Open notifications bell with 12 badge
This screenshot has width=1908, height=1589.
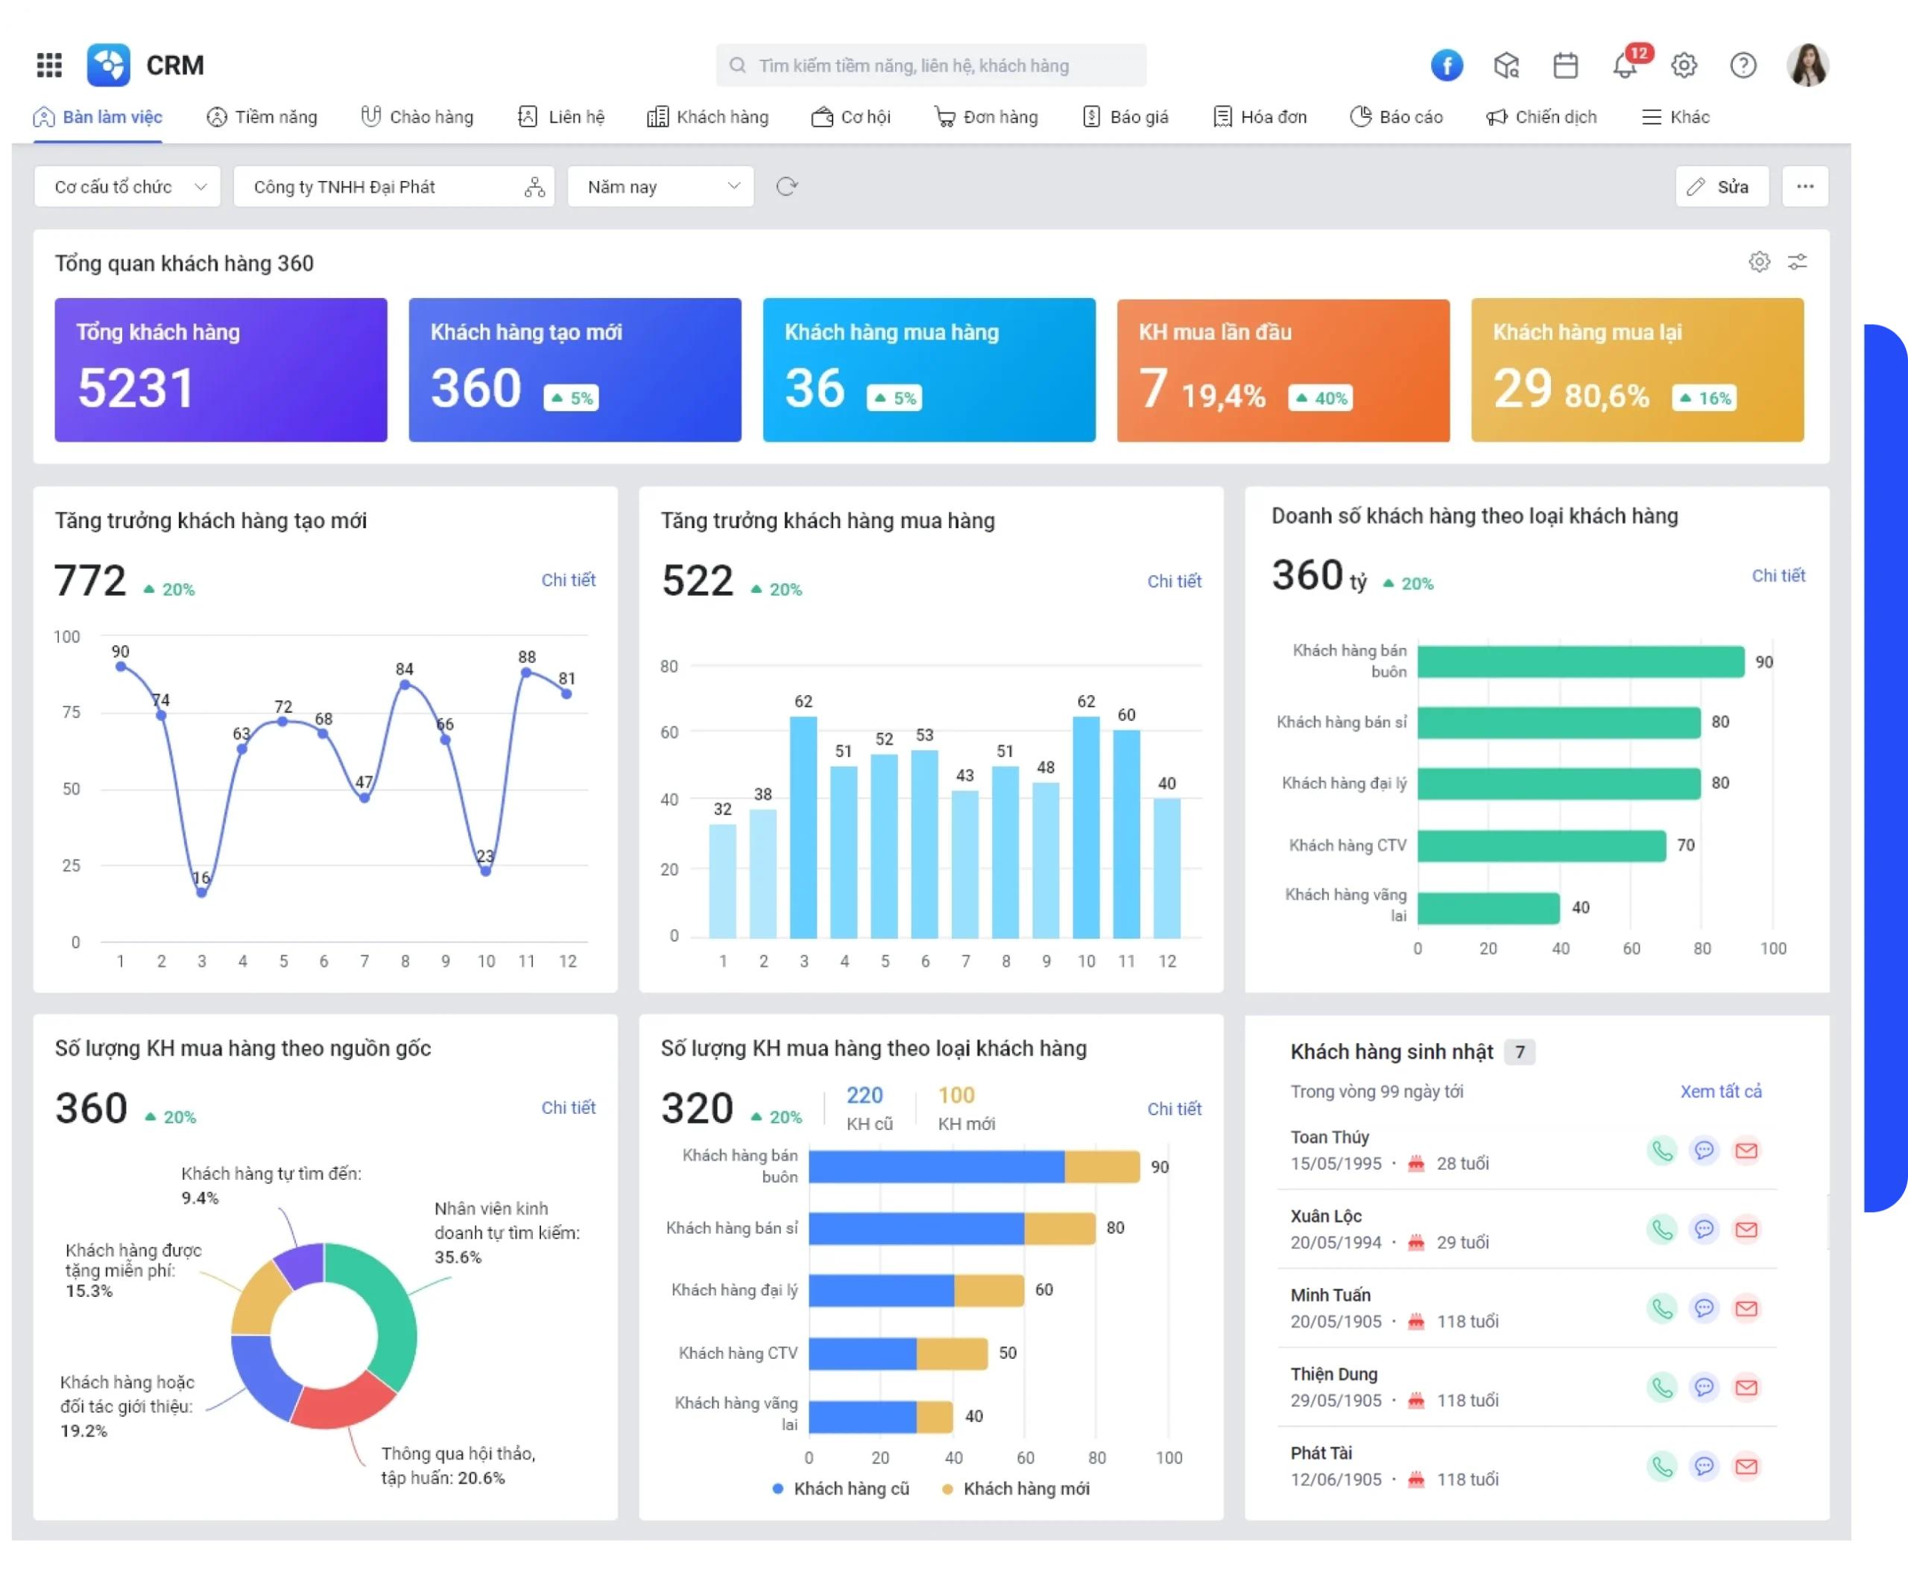1626,65
